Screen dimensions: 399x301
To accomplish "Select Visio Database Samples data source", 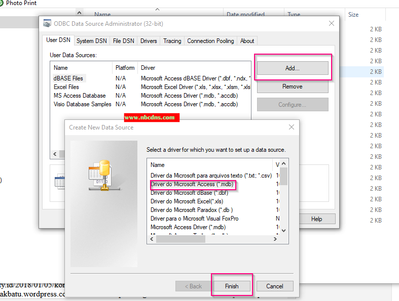I will 82,104.
